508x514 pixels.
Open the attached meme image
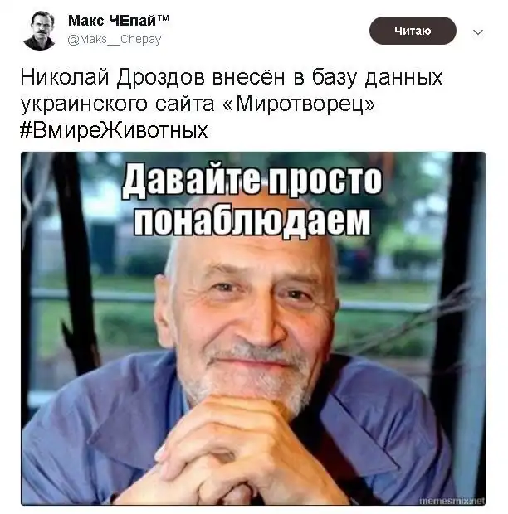pyautogui.click(x=253, y=328)
